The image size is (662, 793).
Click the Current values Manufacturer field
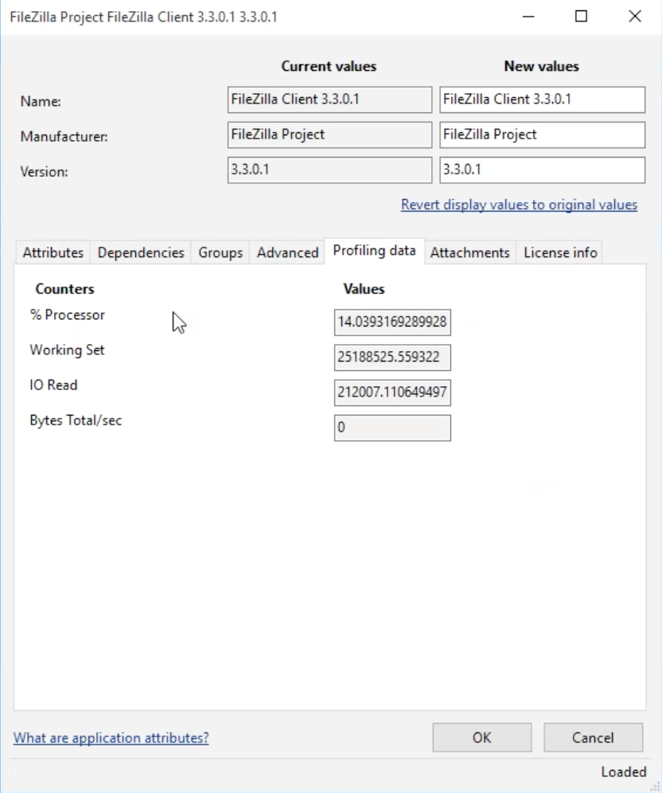pos(329,135)
